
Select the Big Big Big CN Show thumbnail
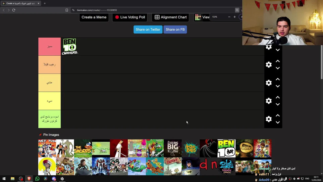pyautogui.click(x=173, y=148)
